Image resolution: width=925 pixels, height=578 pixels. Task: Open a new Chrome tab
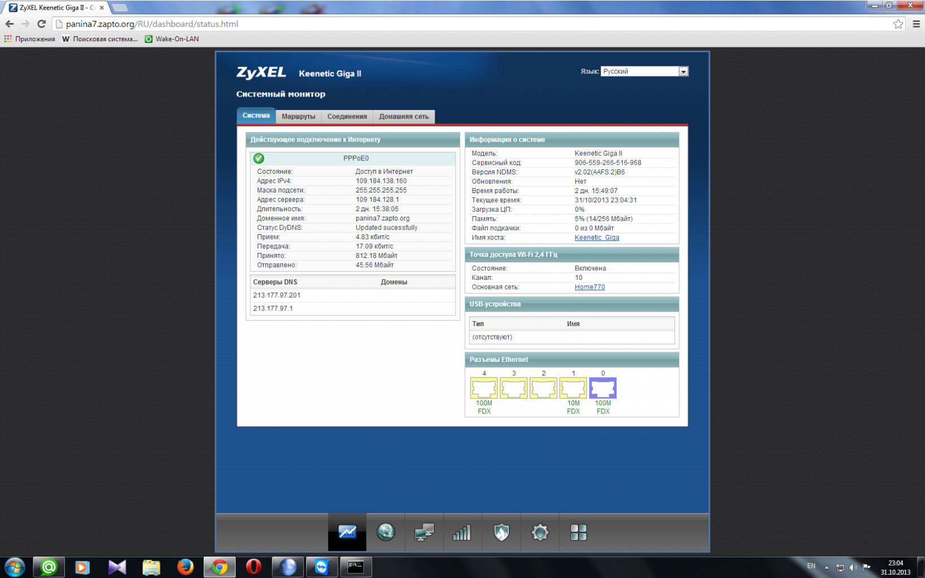click(119, 7)
